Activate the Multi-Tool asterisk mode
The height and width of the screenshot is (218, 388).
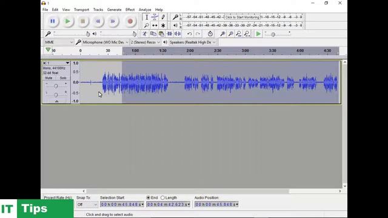click(x=163, y=25)
